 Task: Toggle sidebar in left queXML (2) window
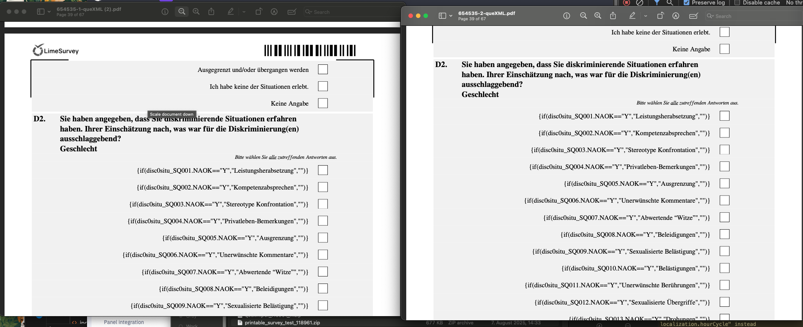click(x=41, y=12)
